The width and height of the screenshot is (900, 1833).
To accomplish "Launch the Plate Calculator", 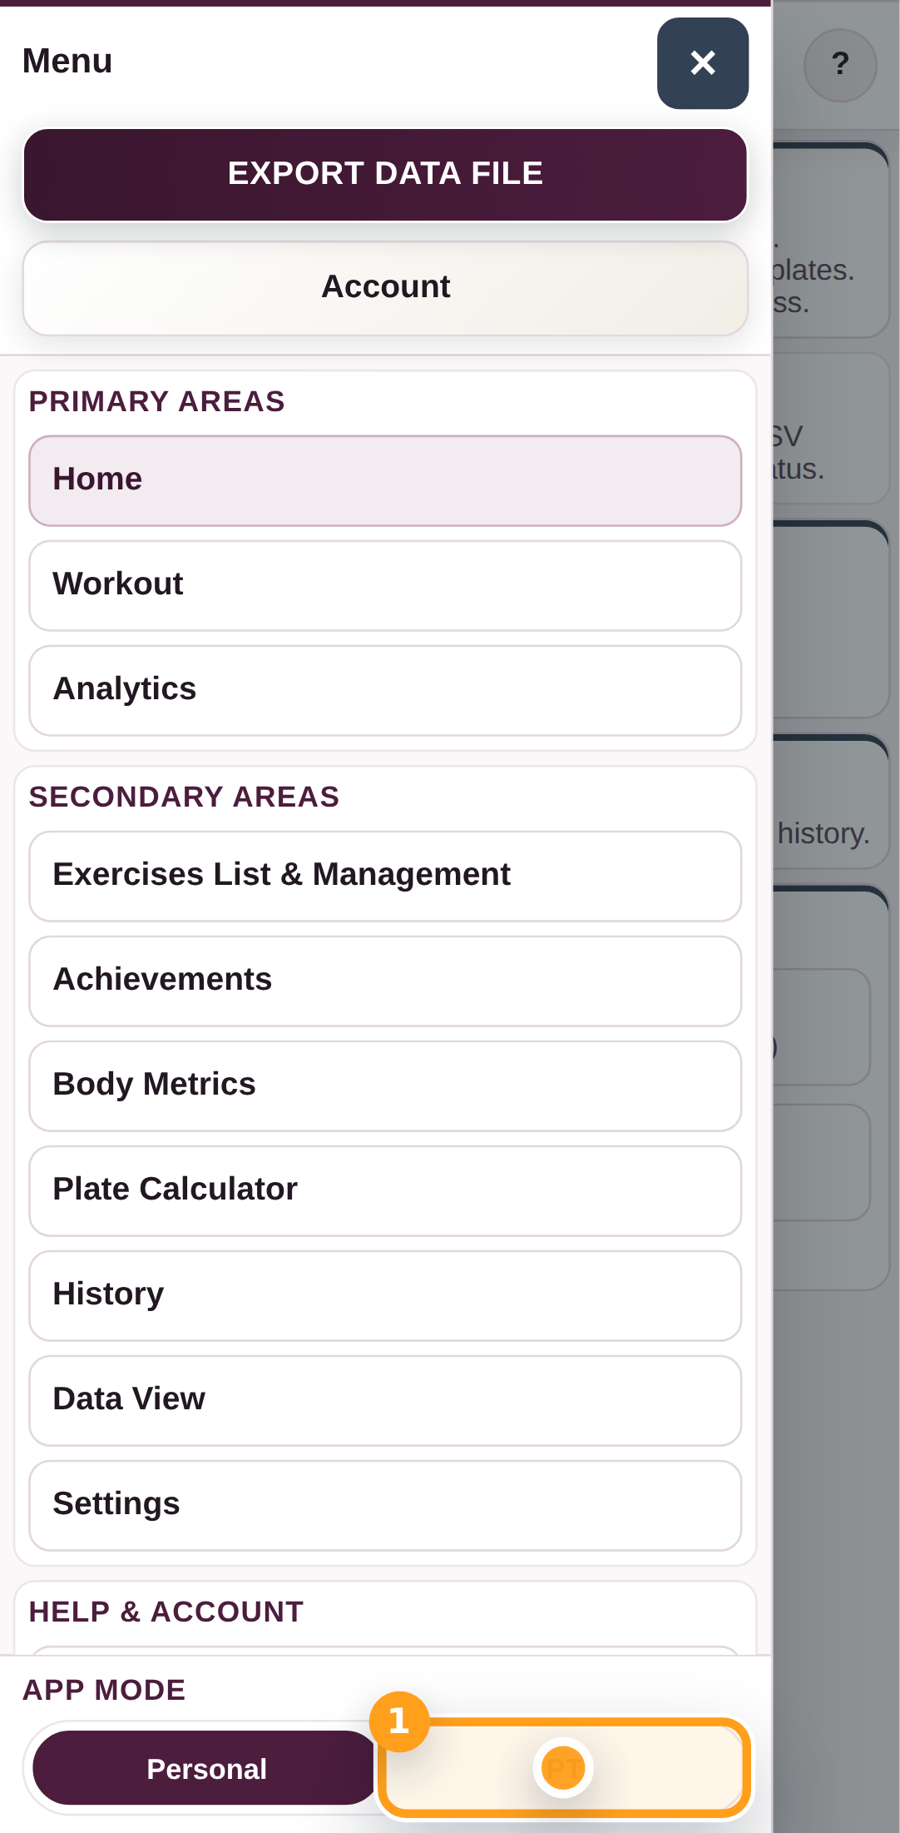I will point(385,1190).
